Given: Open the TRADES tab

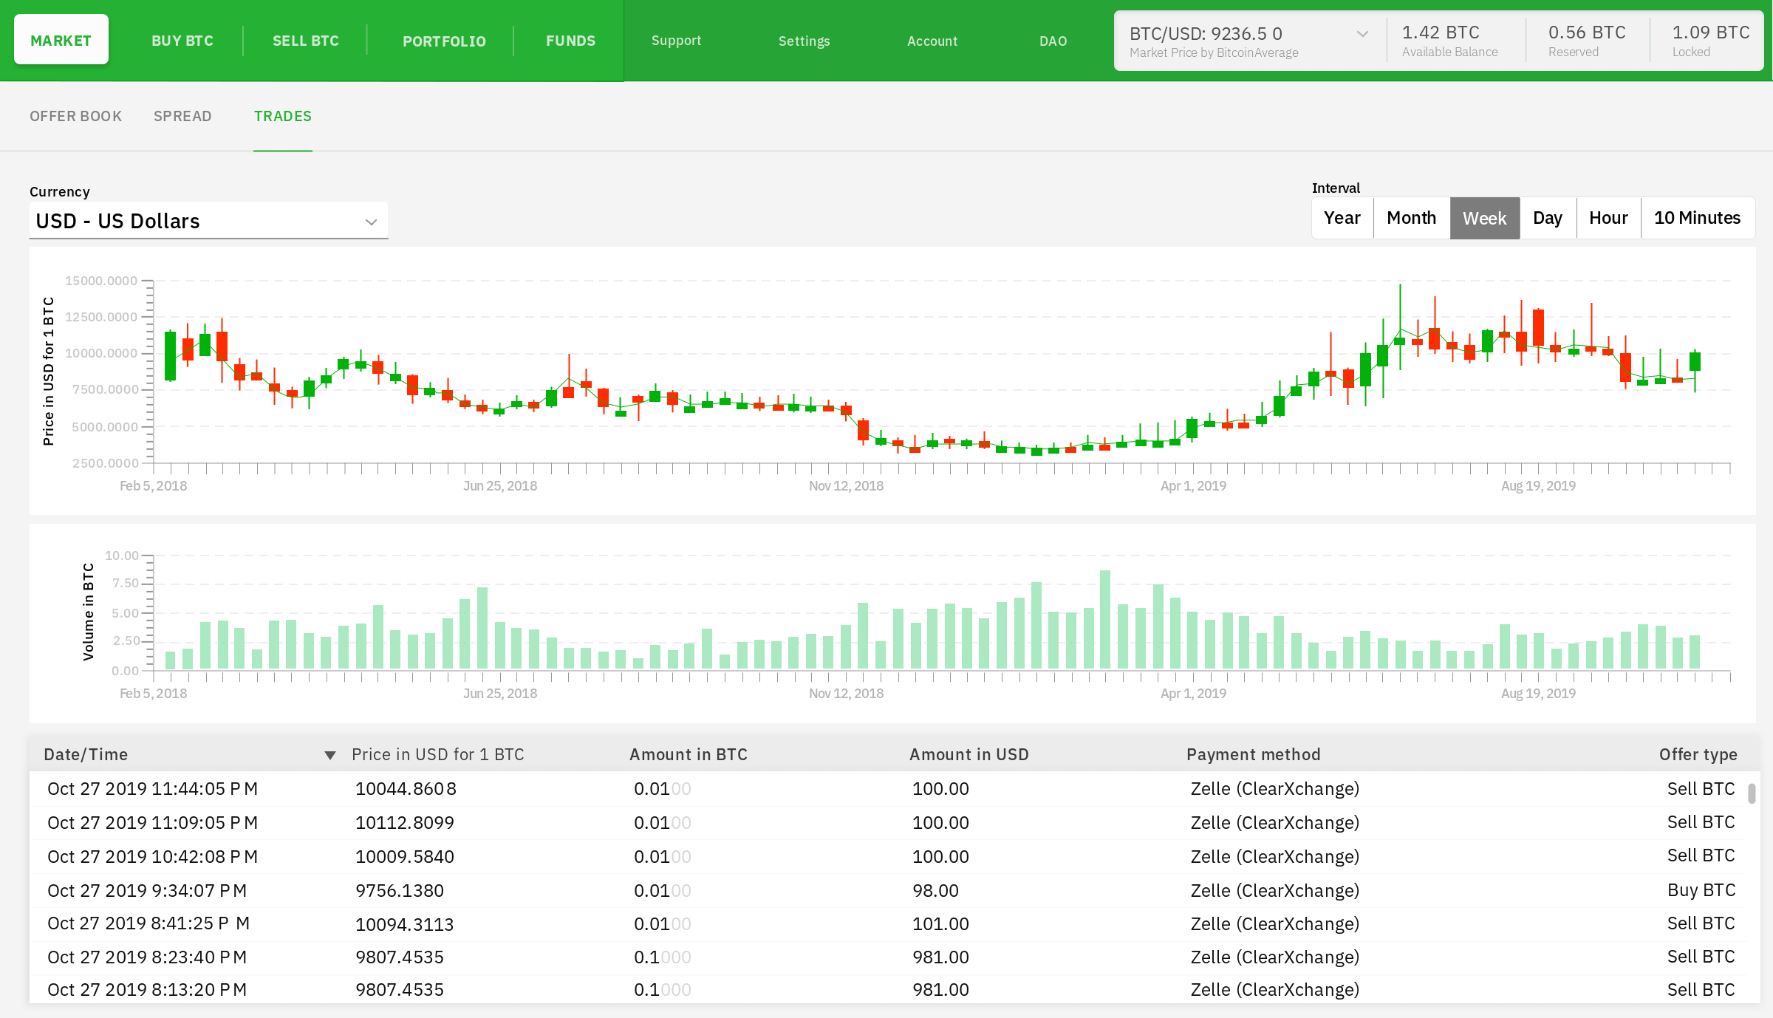Looking at the screenshot, I should 282,116.
